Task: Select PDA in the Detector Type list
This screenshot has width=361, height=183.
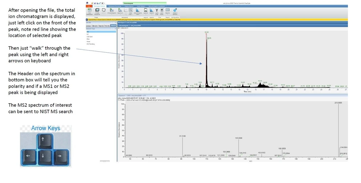Action: (x=88, y=39)
